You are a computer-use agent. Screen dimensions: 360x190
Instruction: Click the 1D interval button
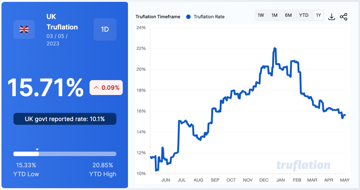pos(105,29)
